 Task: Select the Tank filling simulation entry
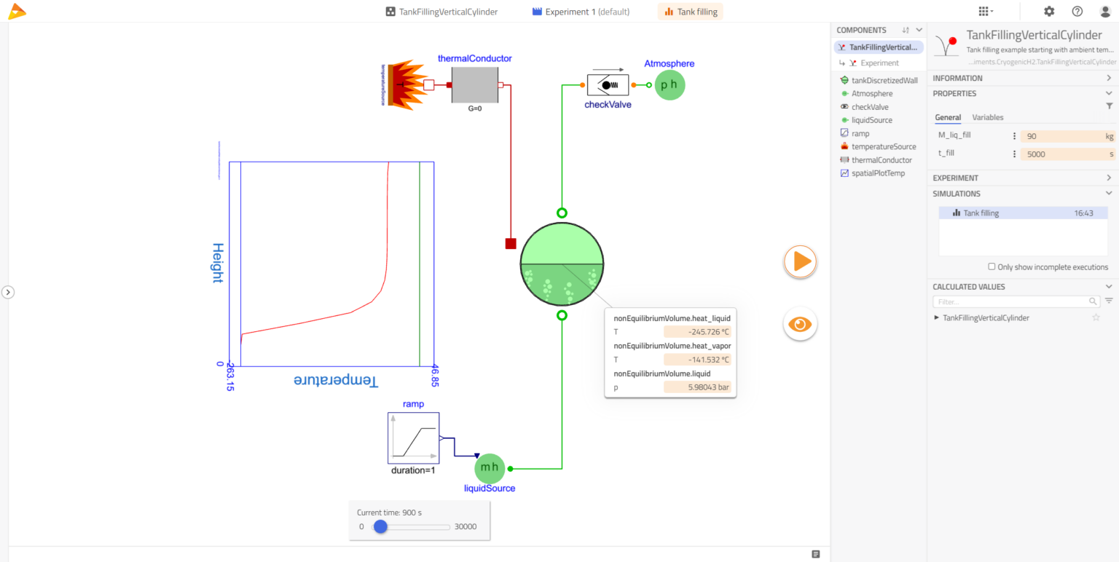pos(981,213)
